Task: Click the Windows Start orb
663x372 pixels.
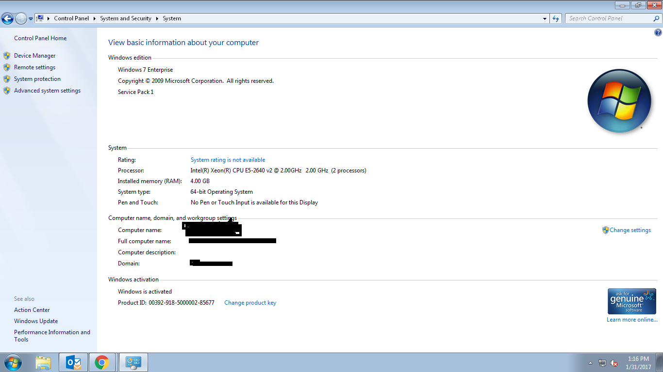Action: (12, 362)
